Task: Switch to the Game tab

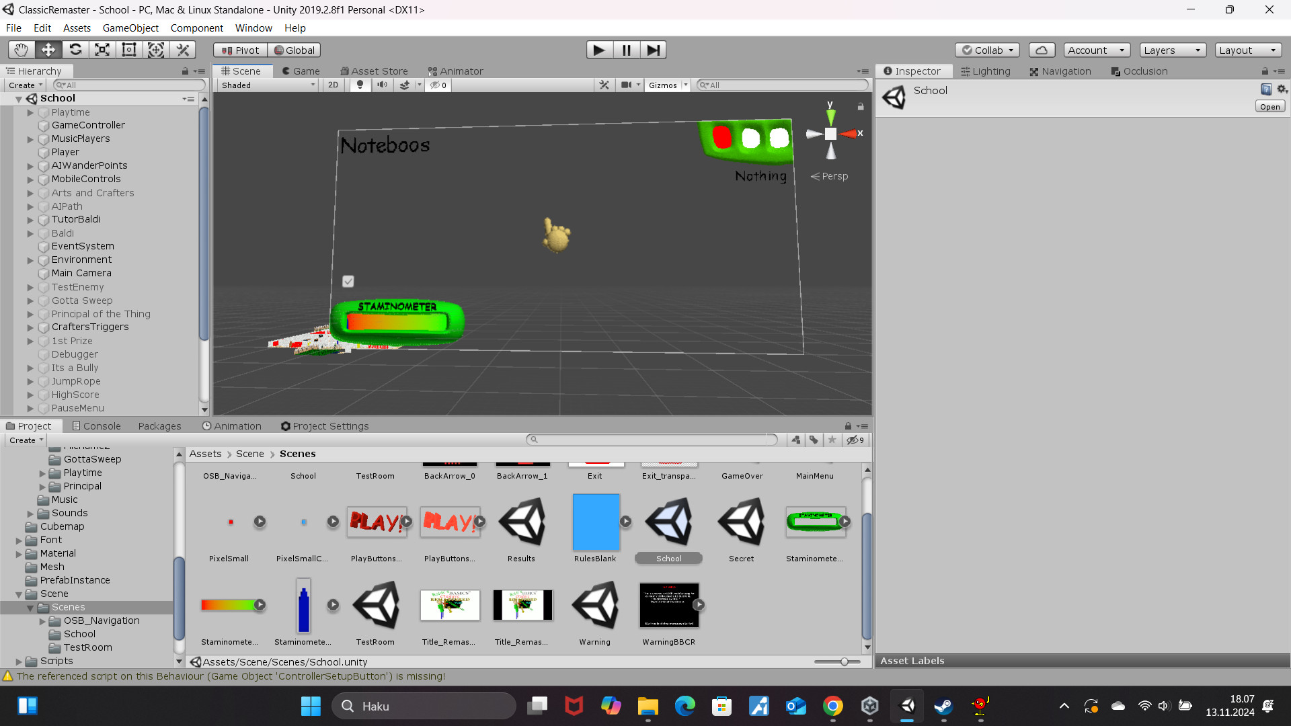Action: (301, 71)
